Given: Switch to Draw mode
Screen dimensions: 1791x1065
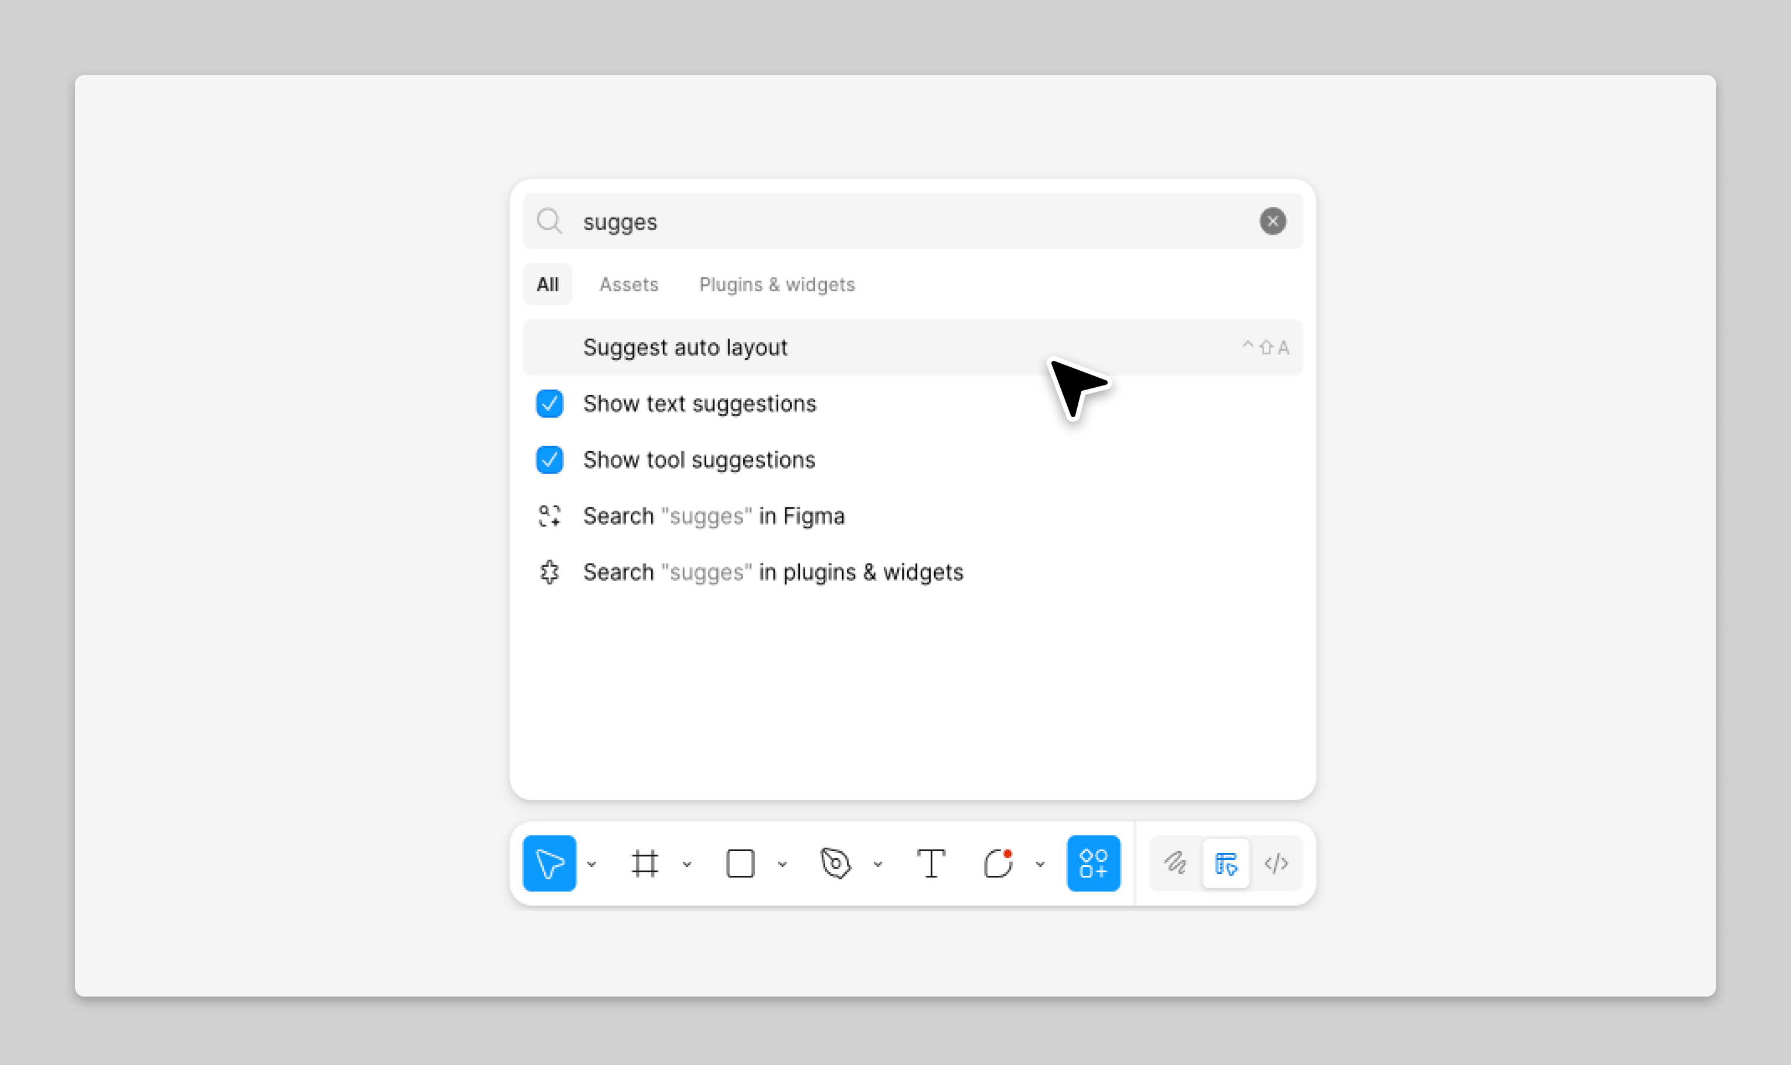Looking at the screenshot, I should tap(1175, 863).
